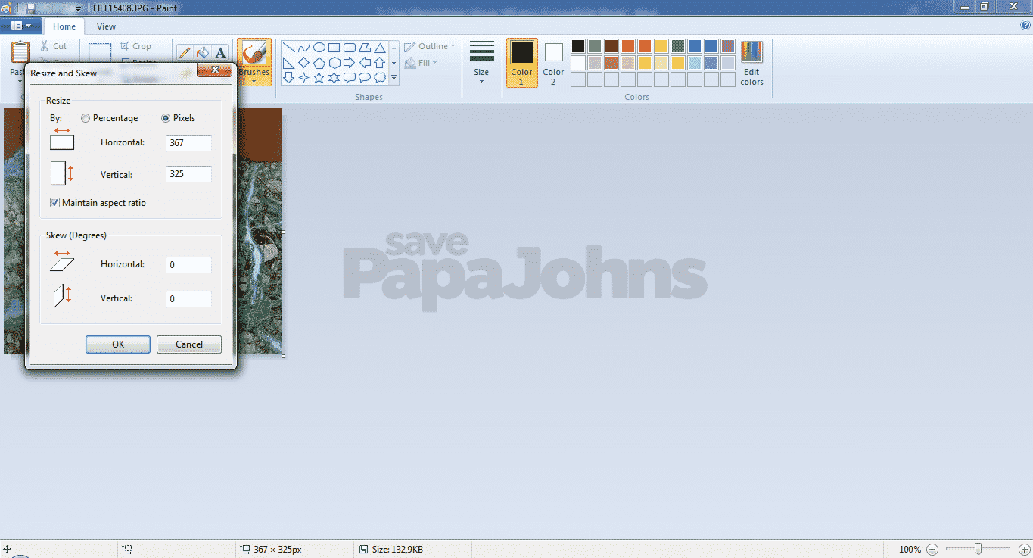Click the Resize Horizontal pixels field
Screen dimensions: 1033x558
[x=188, y=142]
